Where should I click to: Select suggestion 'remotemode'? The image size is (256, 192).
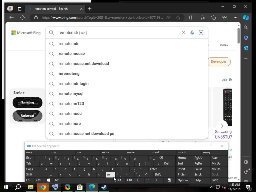point(127,114)
